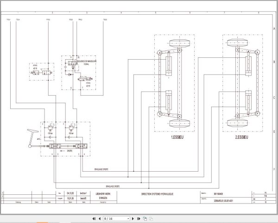Click the steering wheel symbol in the diagram
This screenshot has height=223, width=278.
click(32, 138)
